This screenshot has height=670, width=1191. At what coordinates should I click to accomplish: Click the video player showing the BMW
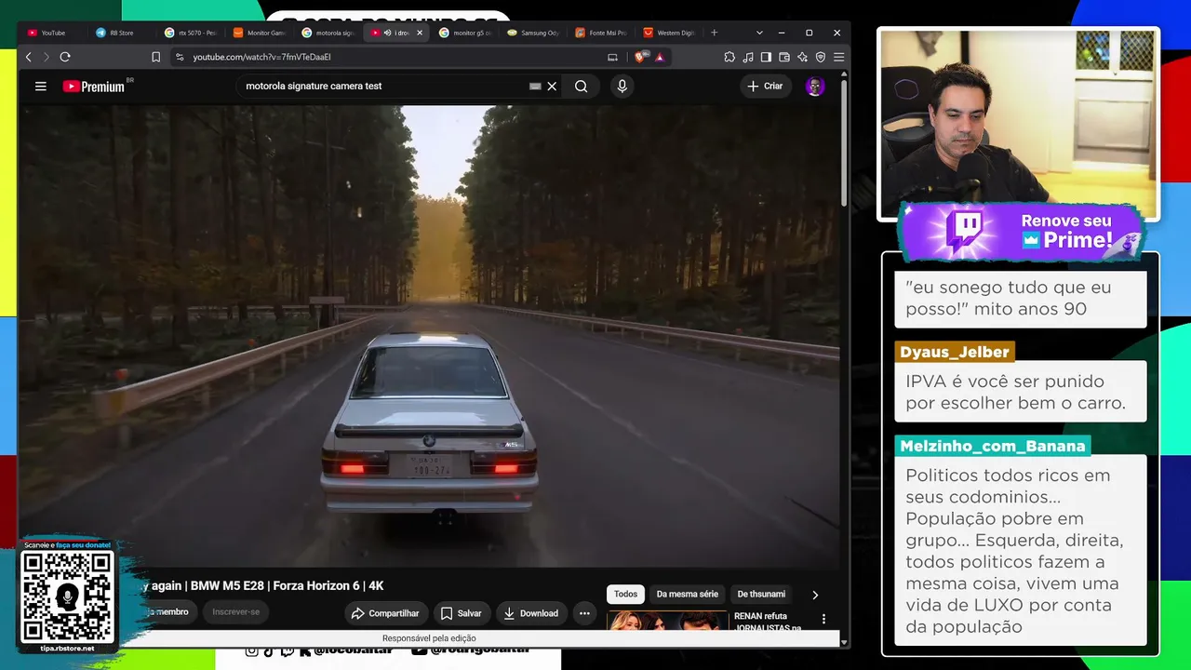coord(429,335)
